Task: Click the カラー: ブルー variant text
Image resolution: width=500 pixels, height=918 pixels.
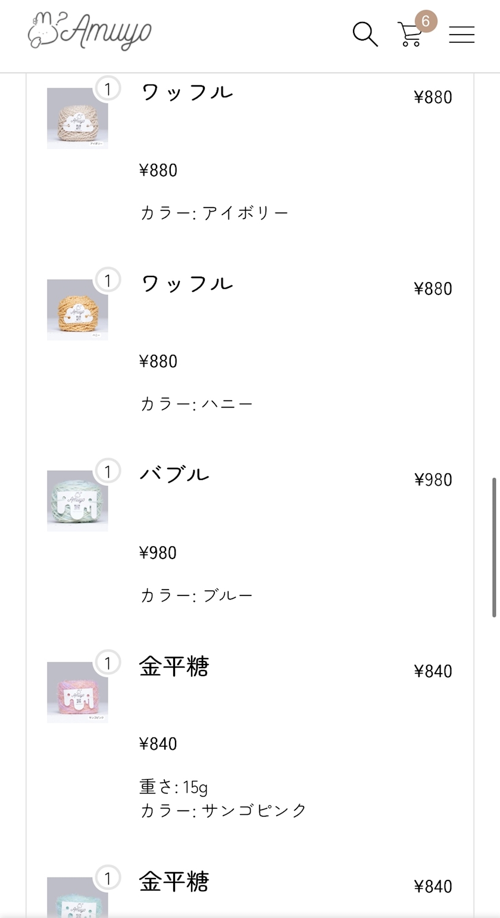Action: coord(196,596)
